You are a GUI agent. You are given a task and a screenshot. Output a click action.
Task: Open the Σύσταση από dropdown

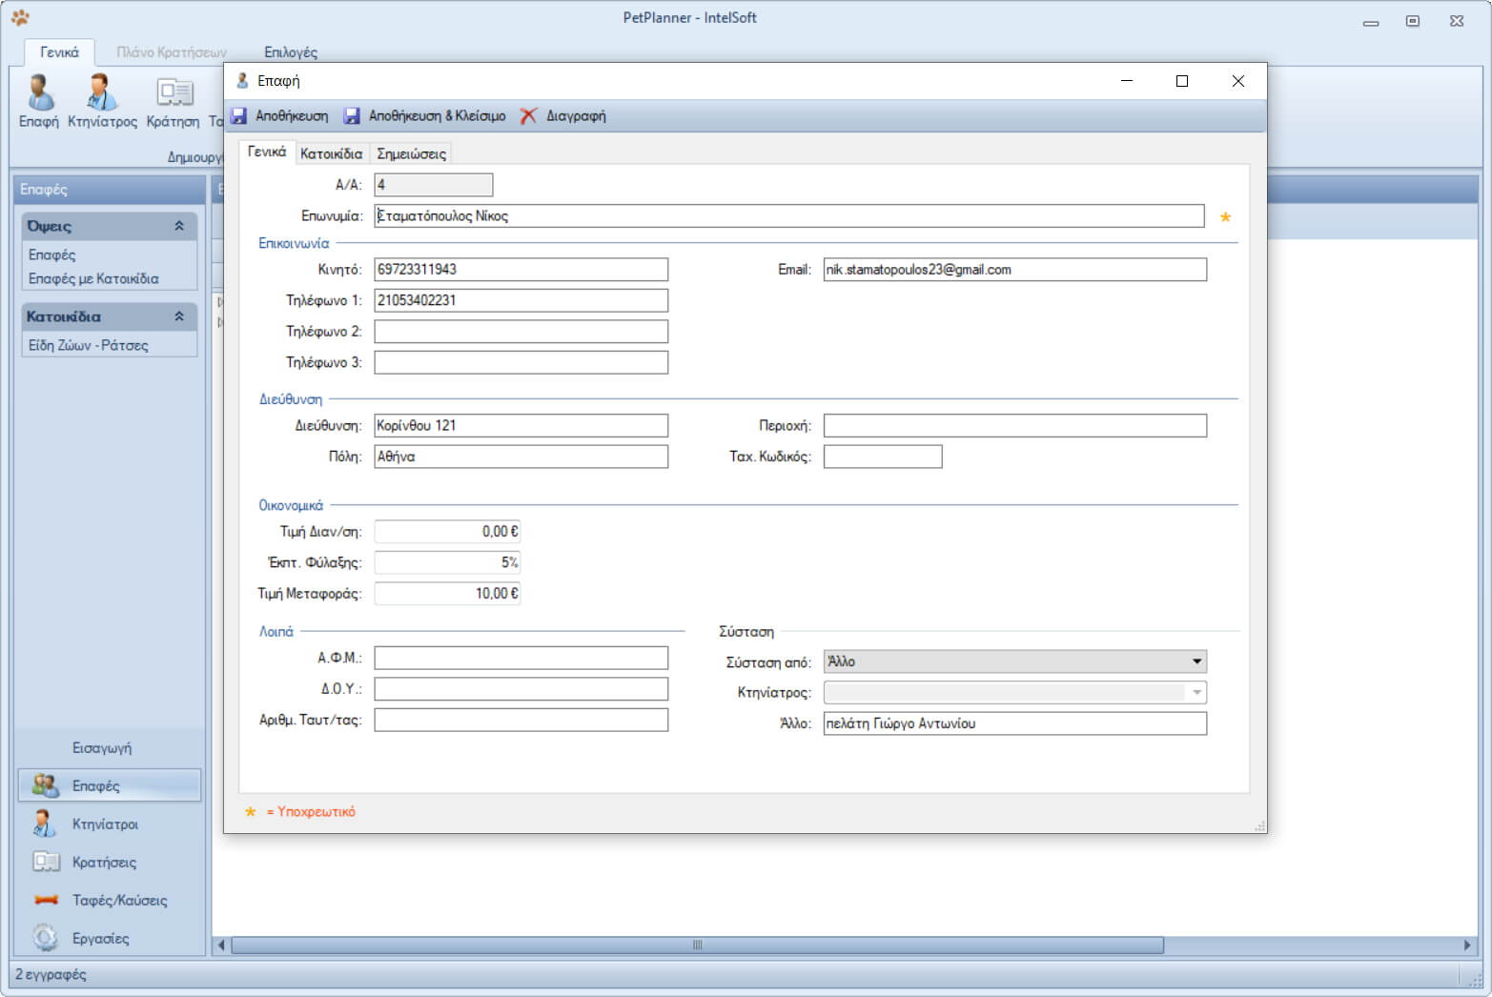tap(1196, 661)
